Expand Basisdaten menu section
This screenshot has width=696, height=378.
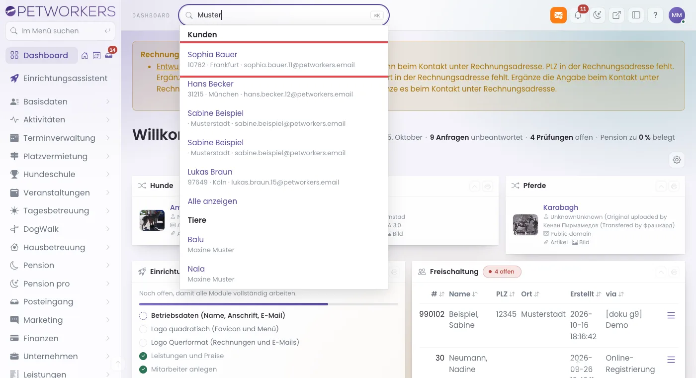60,101
